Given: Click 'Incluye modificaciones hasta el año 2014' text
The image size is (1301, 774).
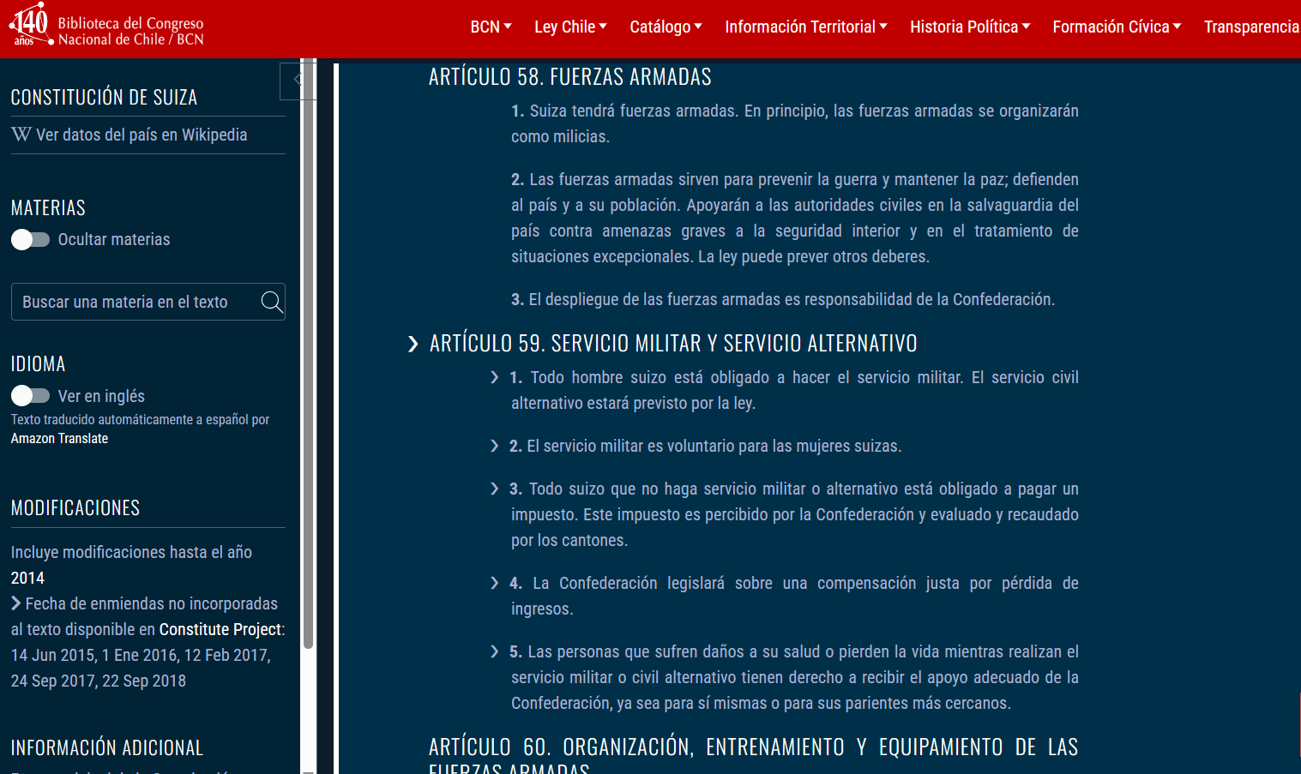Looking at the screenshot, I should (131, 565).
